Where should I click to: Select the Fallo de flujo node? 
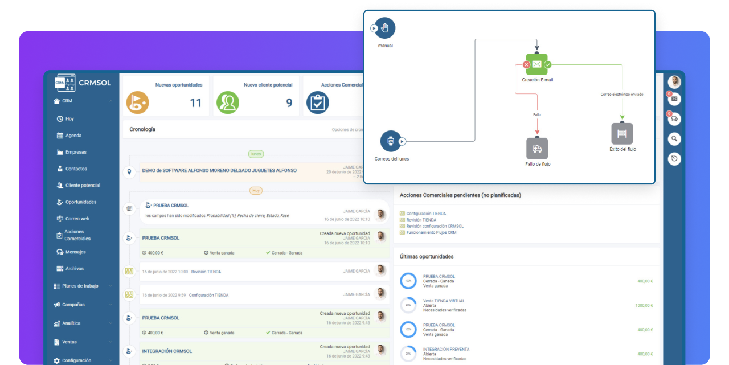click(x=537, y=149)
